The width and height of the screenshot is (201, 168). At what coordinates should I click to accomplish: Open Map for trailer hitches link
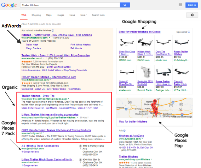pyautogui.click(x=133, y=122)
